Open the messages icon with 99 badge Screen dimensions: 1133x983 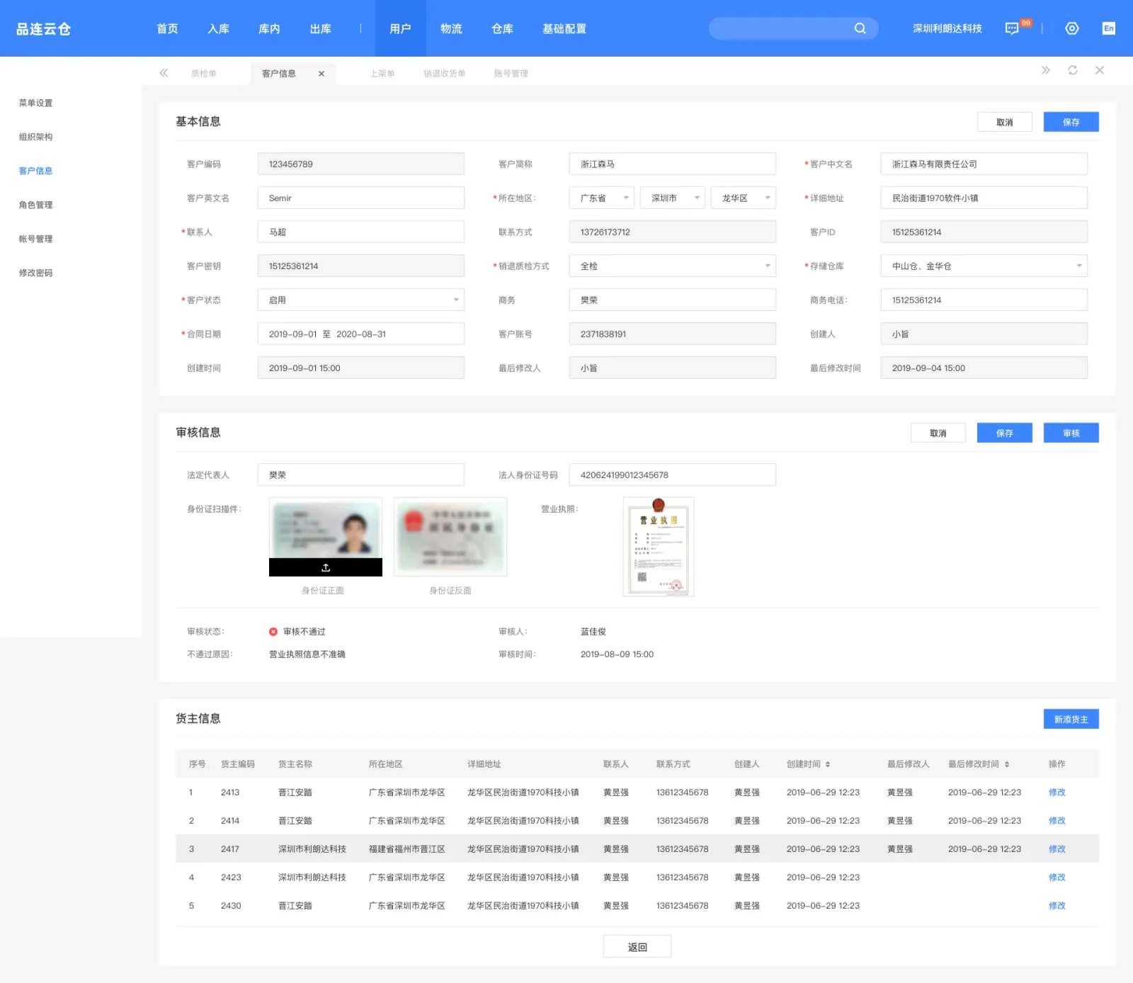(1012, 28)
